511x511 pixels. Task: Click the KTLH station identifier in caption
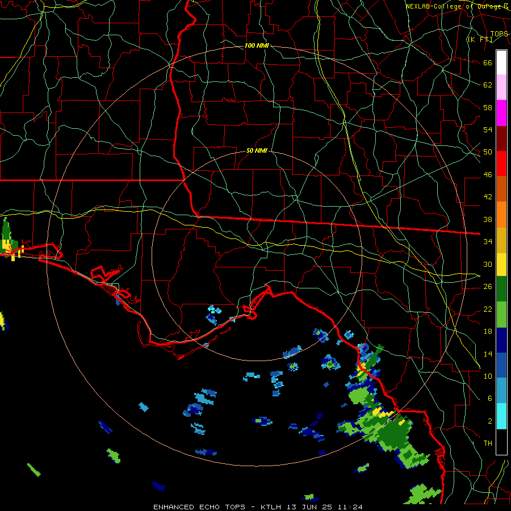click(x=272, y=507)
